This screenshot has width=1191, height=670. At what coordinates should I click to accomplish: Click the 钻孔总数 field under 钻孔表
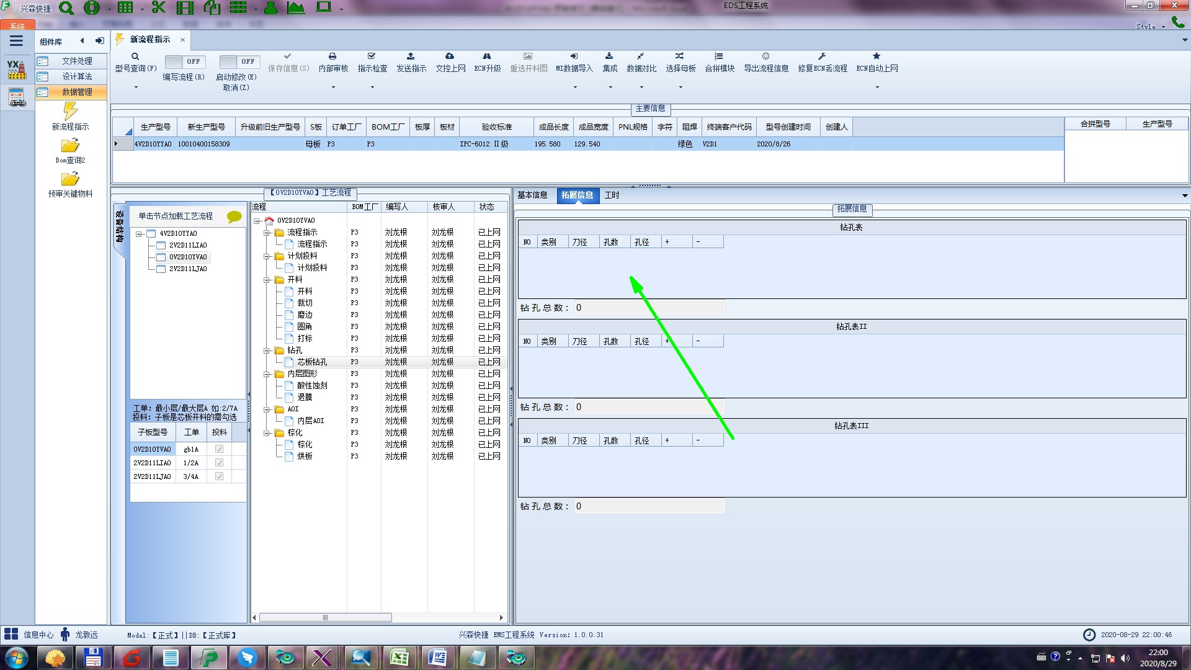649,308
